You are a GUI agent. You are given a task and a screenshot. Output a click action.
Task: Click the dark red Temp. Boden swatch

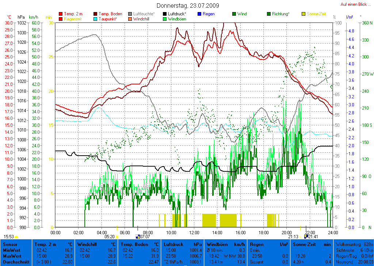pyautogui.click(x=96, y=14)
